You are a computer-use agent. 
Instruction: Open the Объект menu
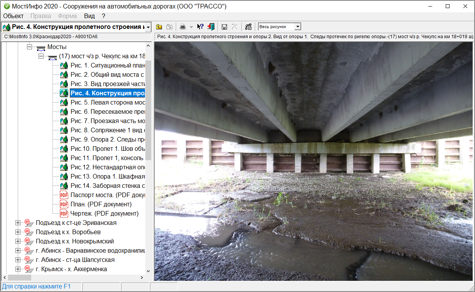pyautogui.click(x=13, y=16)
